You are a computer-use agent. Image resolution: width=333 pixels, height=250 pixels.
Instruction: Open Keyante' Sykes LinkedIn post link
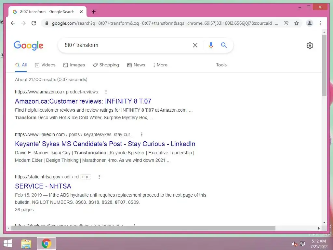105,144
